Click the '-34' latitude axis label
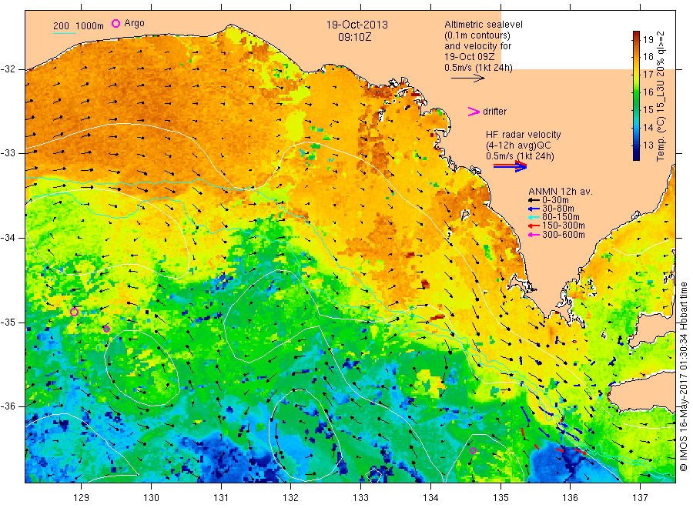This screenshot has height=508, width=693. (x=8, y=238)
